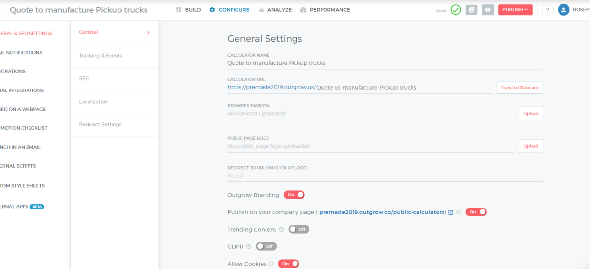Image resolution: width=590 pixels, height=269 pixels.
Task: Click the Copy to Clipboard button
Action: [519, 88]
